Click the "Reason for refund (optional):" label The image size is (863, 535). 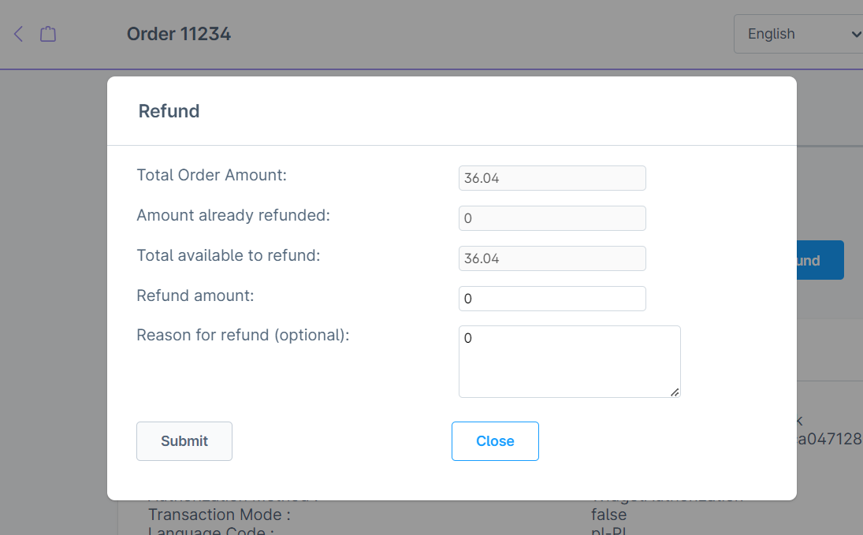point(243,335)
